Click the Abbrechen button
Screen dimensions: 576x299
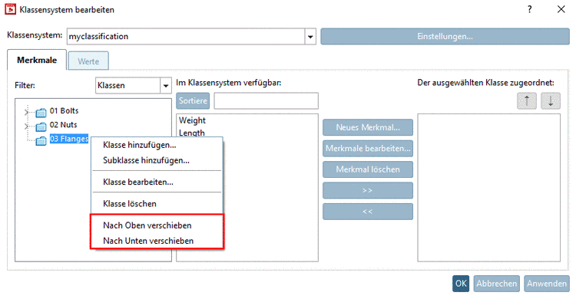[497, 284]
